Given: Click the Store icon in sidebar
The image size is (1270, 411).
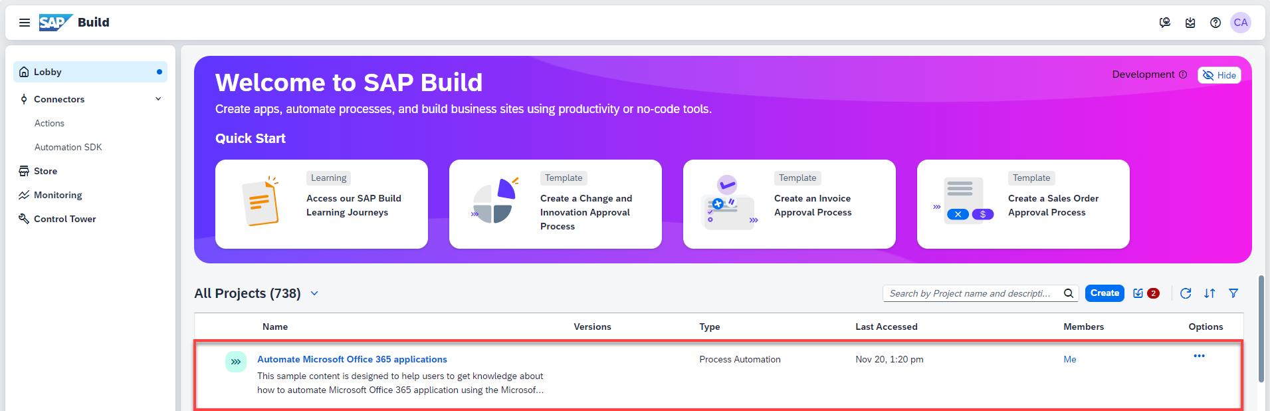Looking at the screenshot, I should click(x=24, y=171).
